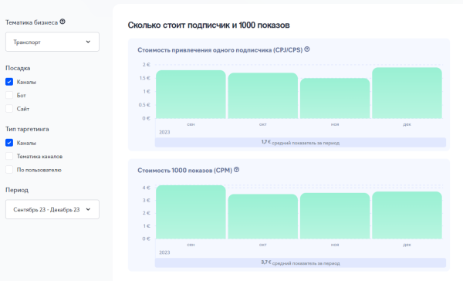Uncheck Каналы under Тип таргетинга
This screenshot has width=463, height=281.
pyautogui.click(x=9, y=143)
